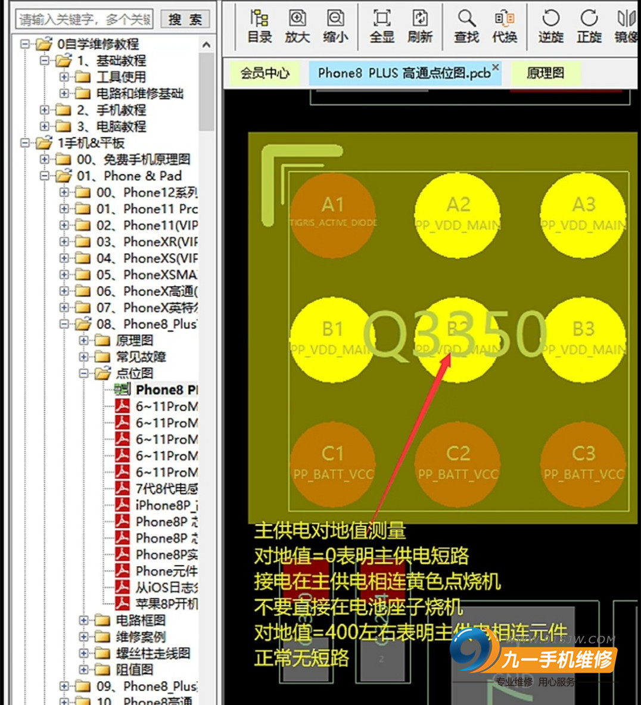Select the 09、Phone8_Plus folder
Viewport: 641px width, 705px height.
[x=136, y=686]
